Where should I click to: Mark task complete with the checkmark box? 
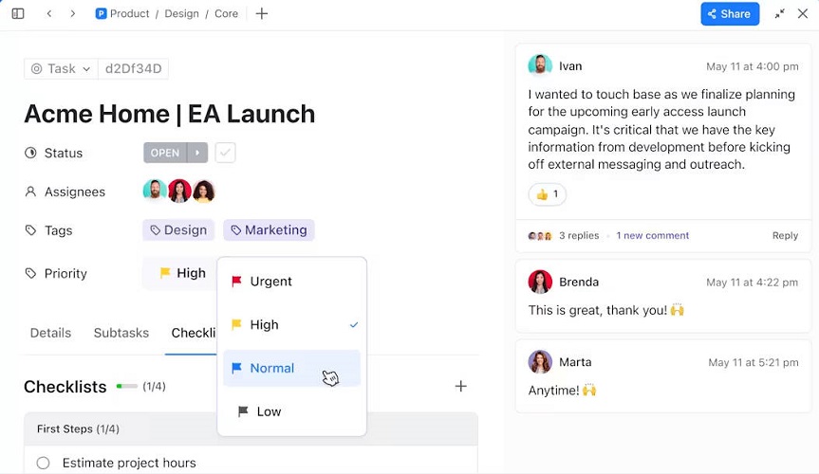click(x=225, y=153)
